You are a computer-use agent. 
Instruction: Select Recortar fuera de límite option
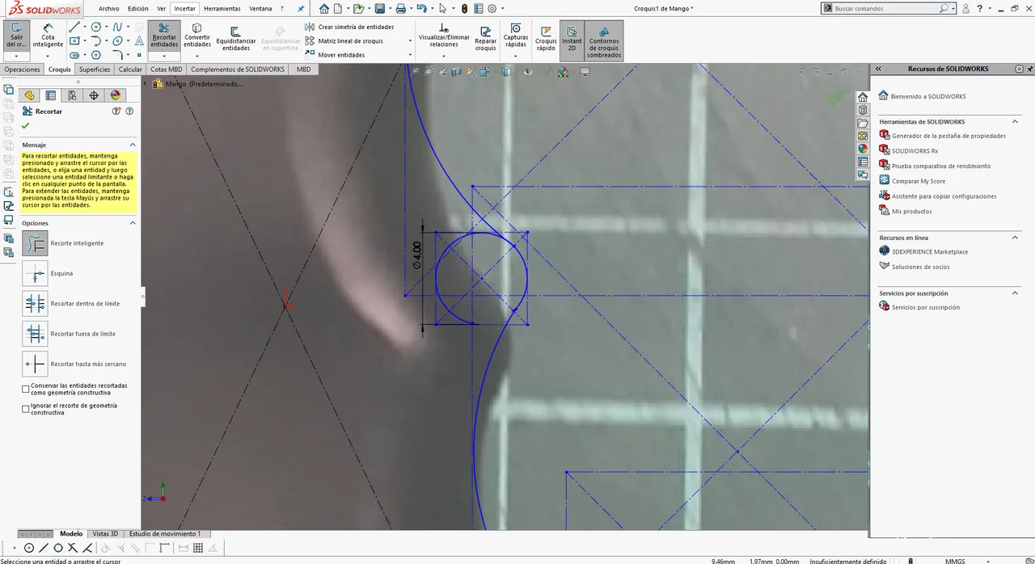pos(36,334)
